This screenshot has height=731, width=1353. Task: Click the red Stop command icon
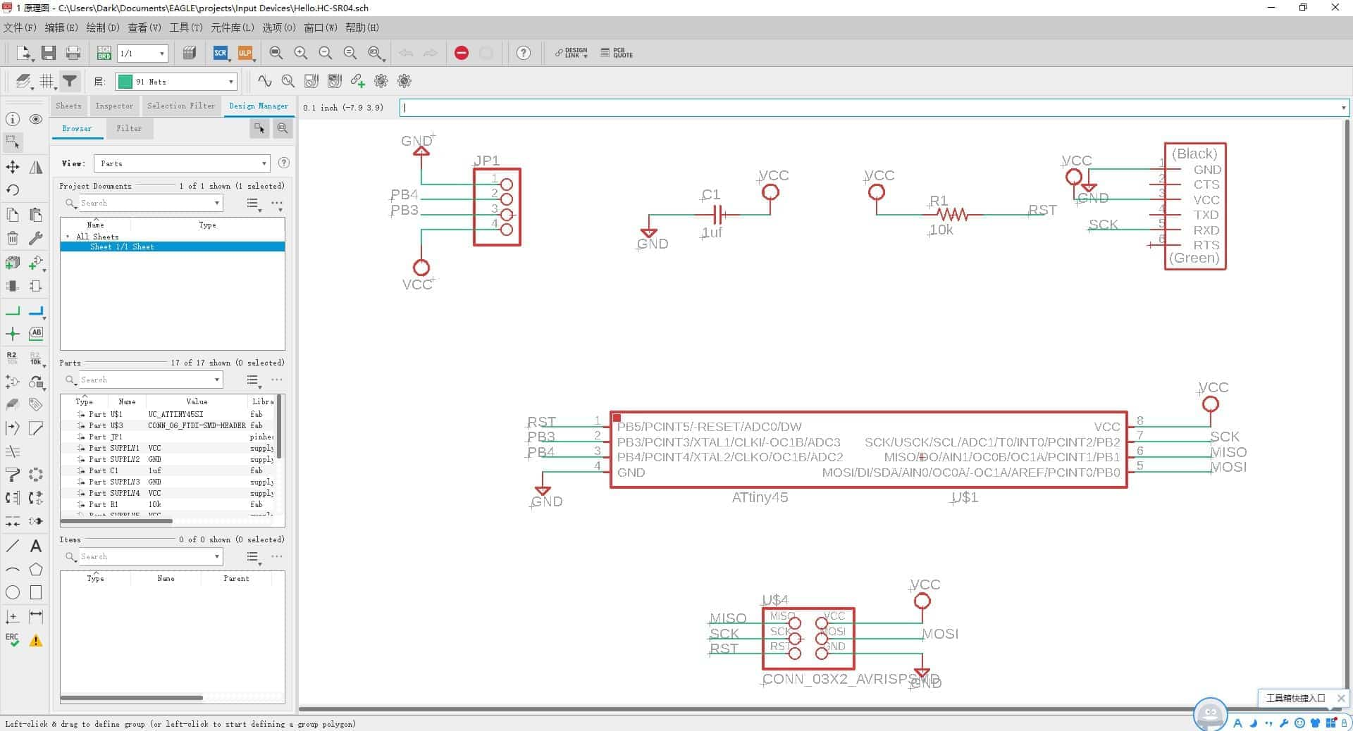(x=461, y=53)
